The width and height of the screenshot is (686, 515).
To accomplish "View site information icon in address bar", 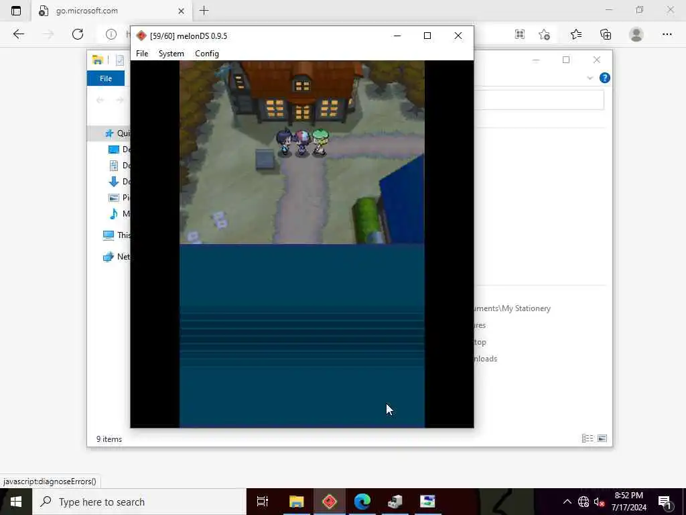I will point(111,34).
